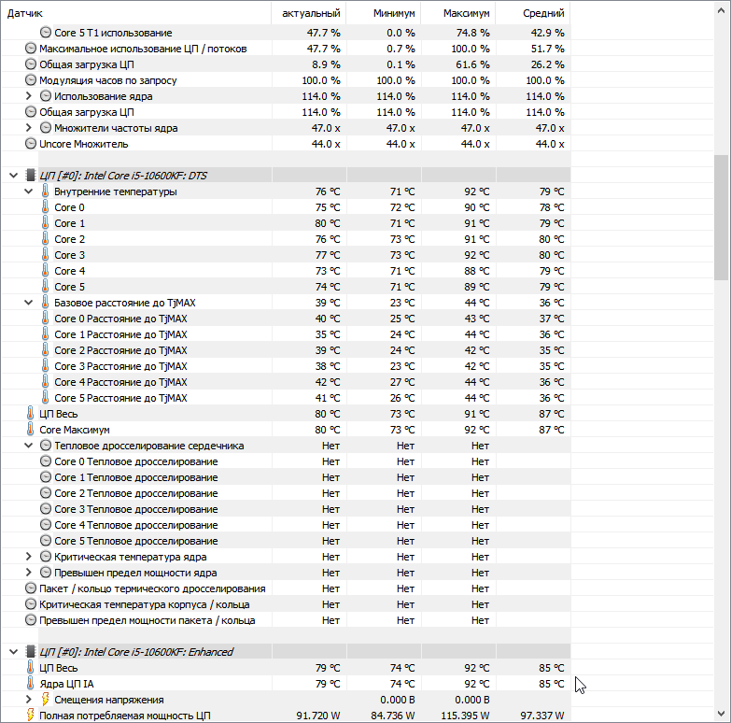Click clock icon of Максимальное использование ЦП / потоков
731x723 pixels.
click(30, 49)
